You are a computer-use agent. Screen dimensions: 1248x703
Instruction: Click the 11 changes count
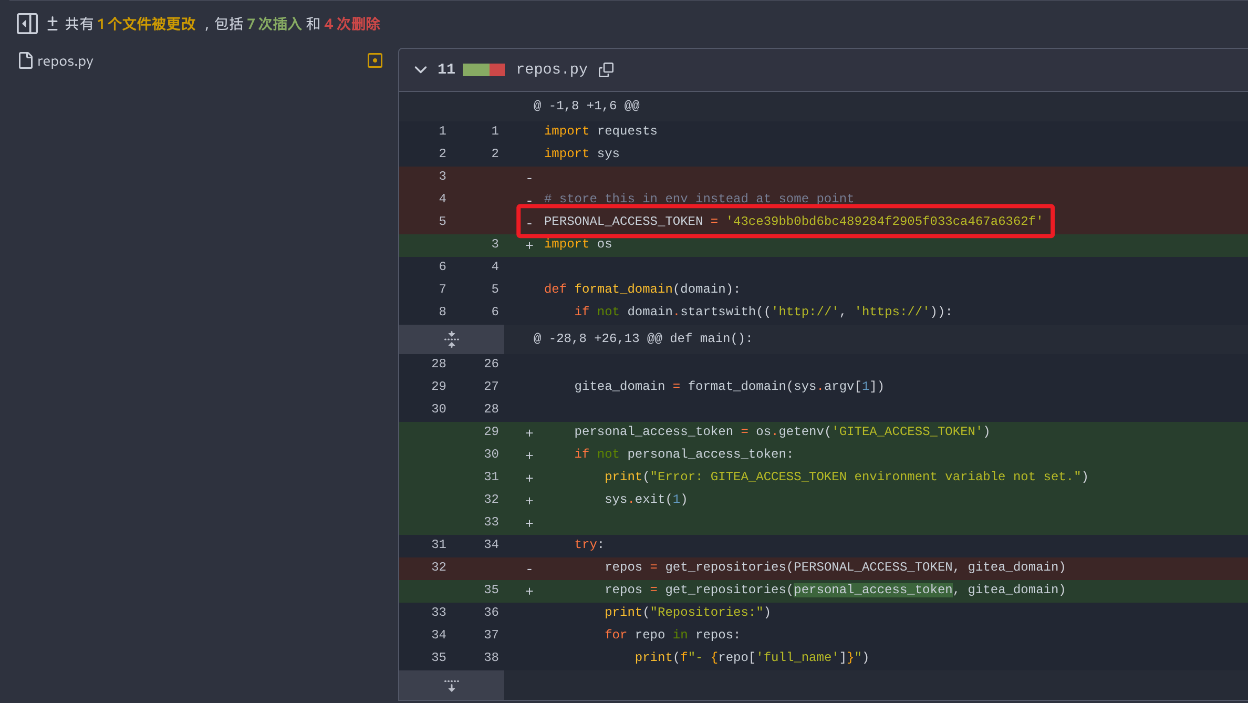pyautogui.click(x=446, y=69)
